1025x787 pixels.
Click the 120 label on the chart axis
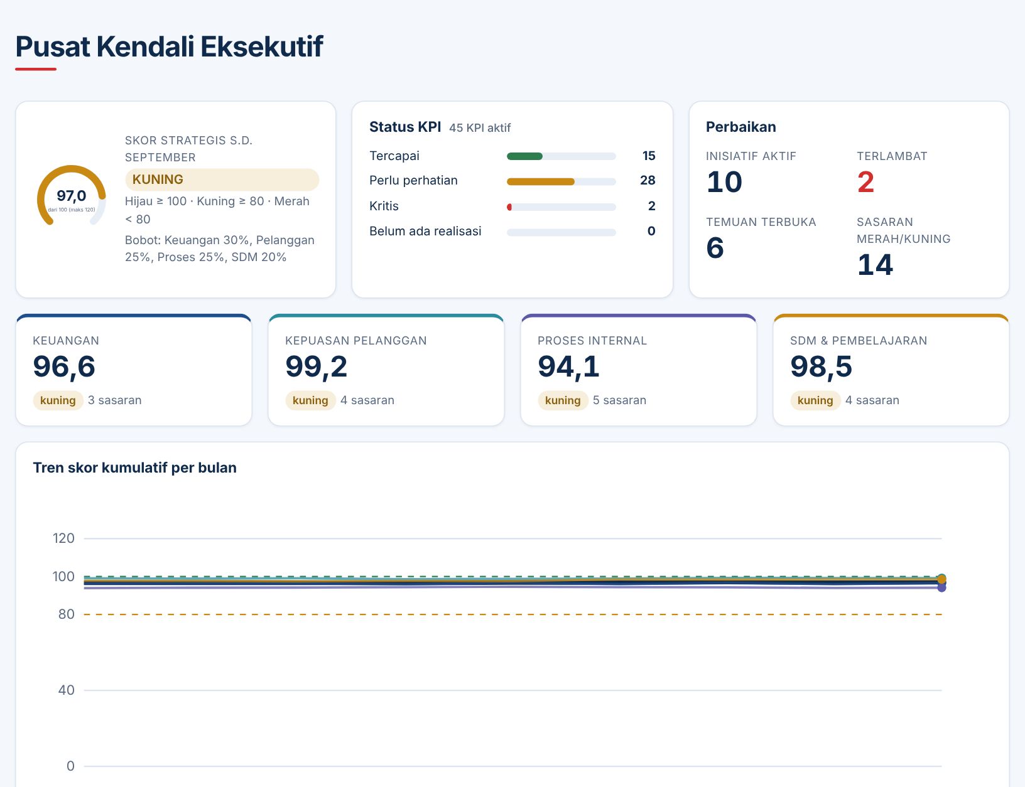click(x=63, y=538)
